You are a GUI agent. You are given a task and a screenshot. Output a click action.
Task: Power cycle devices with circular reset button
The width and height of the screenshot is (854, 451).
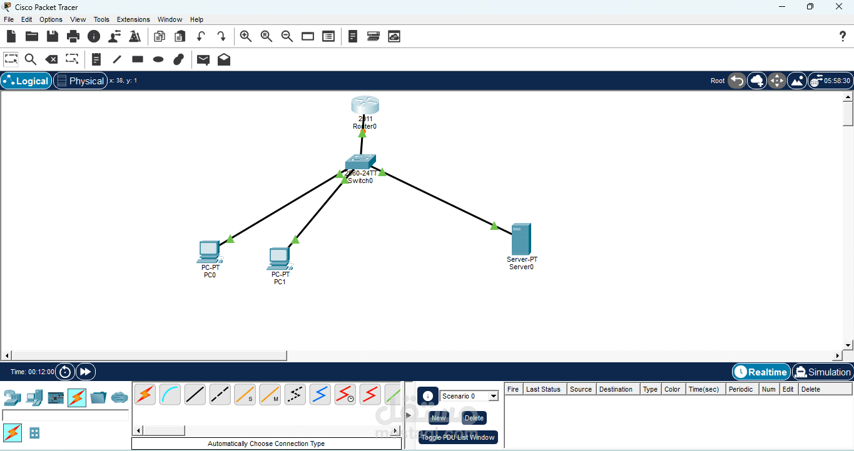65,372
